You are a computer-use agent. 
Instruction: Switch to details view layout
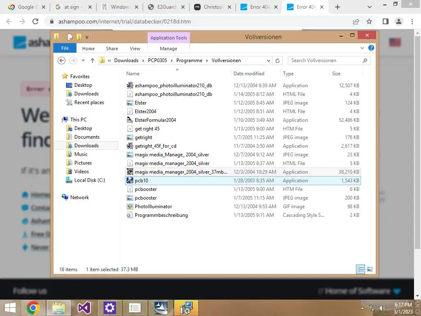point(361,269)
